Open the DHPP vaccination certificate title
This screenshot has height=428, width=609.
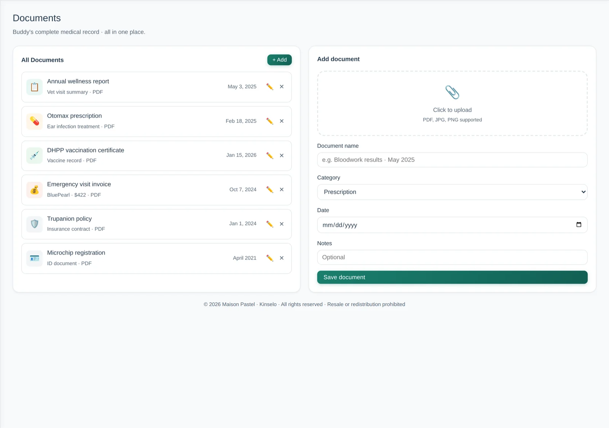(x=86, y=150)
